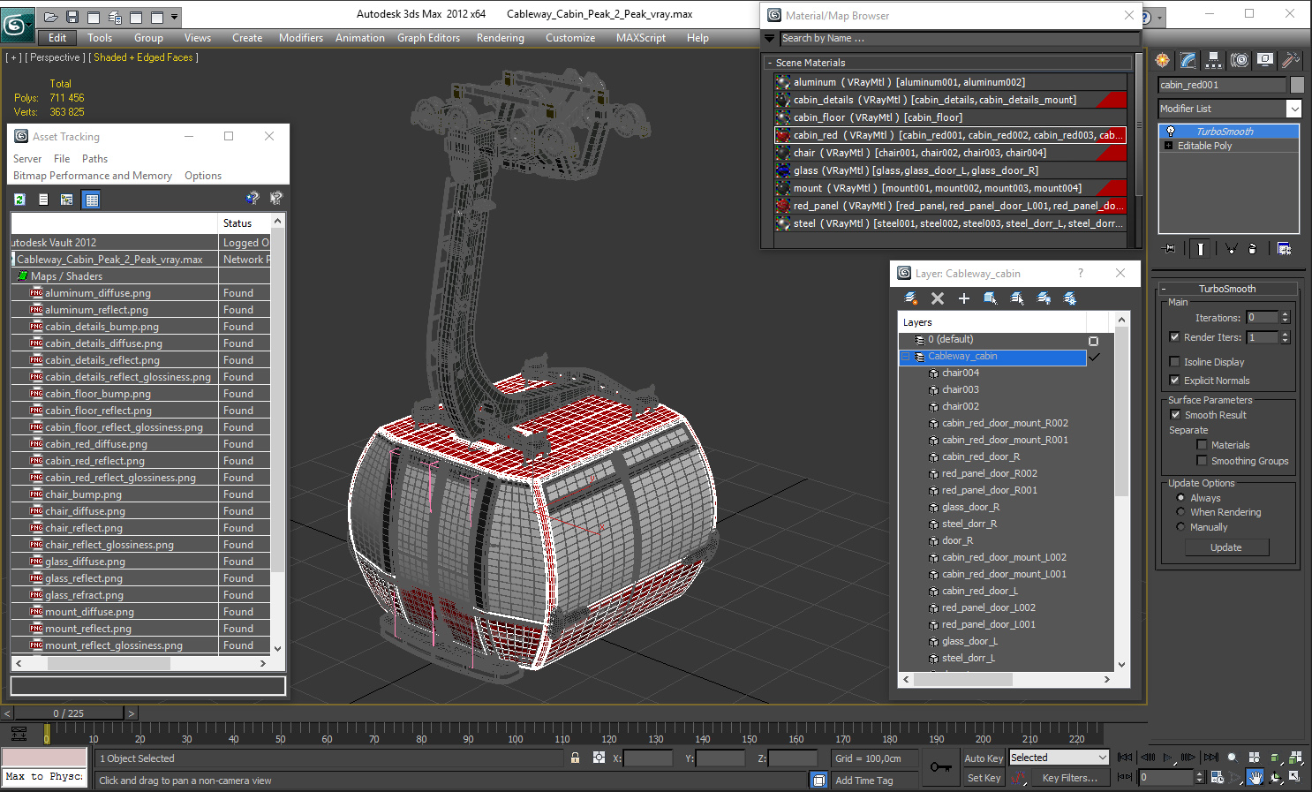Open the Motion command panel tab

click(x=1240, y=60)
